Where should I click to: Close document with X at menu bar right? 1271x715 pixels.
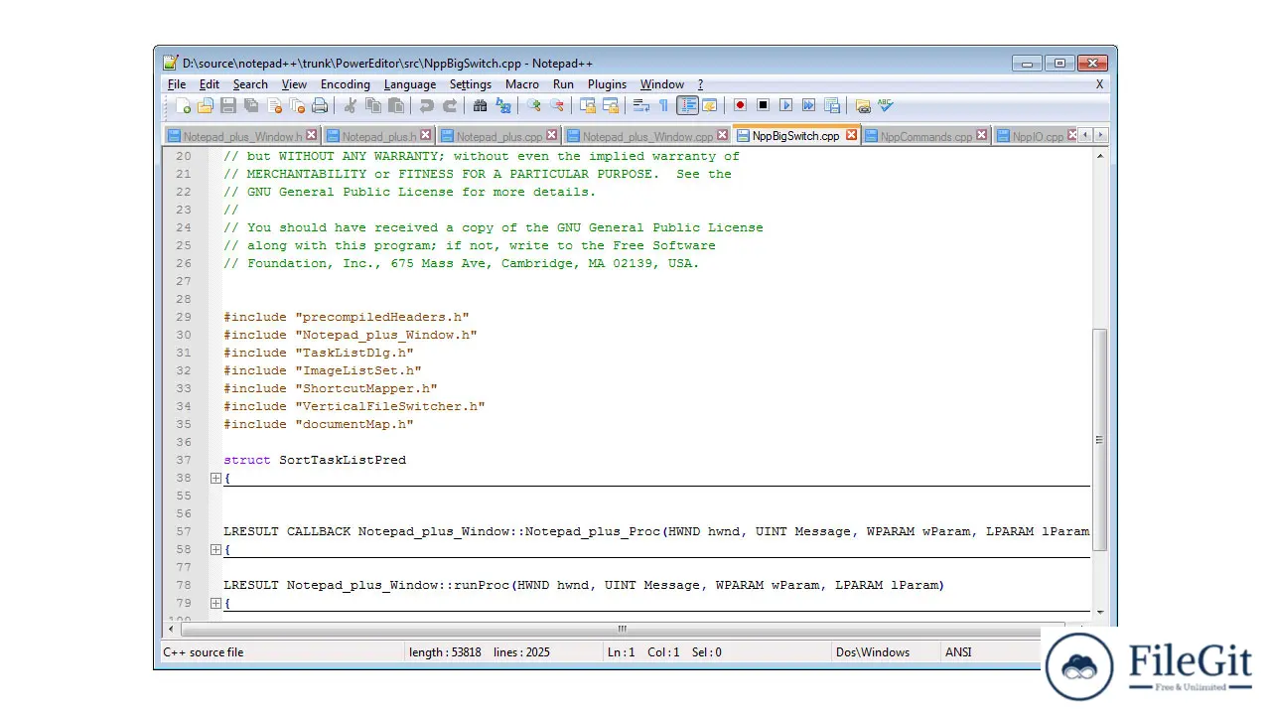coord(1099,84)
